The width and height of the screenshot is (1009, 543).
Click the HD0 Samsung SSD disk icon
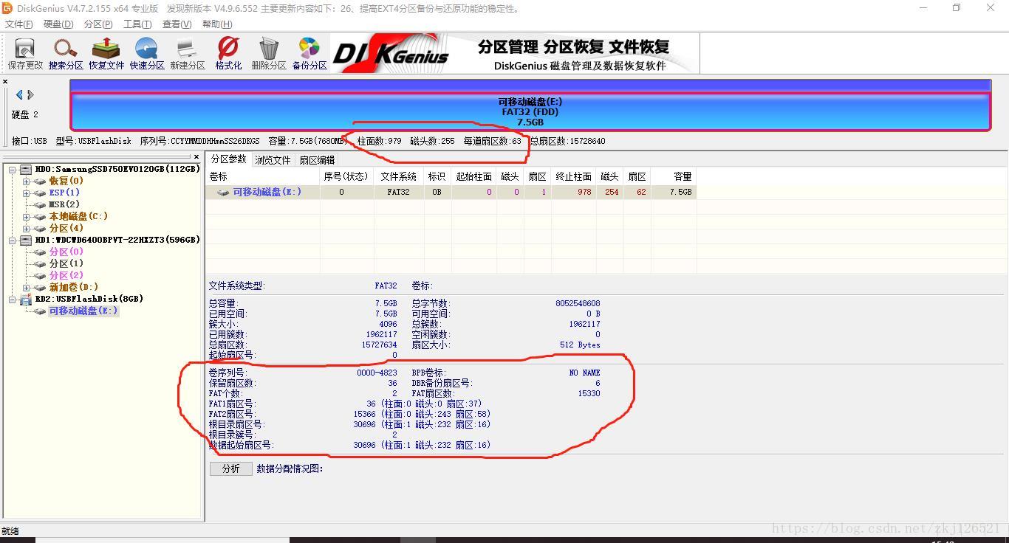[x=27, y=169]
